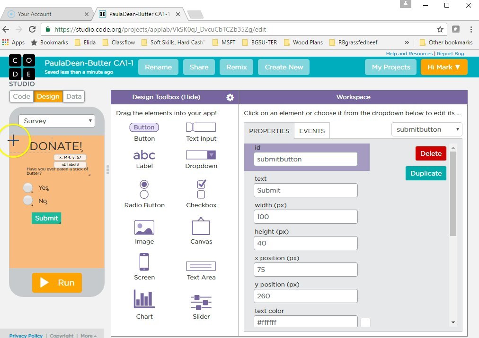Open the text color swatch

365,322
